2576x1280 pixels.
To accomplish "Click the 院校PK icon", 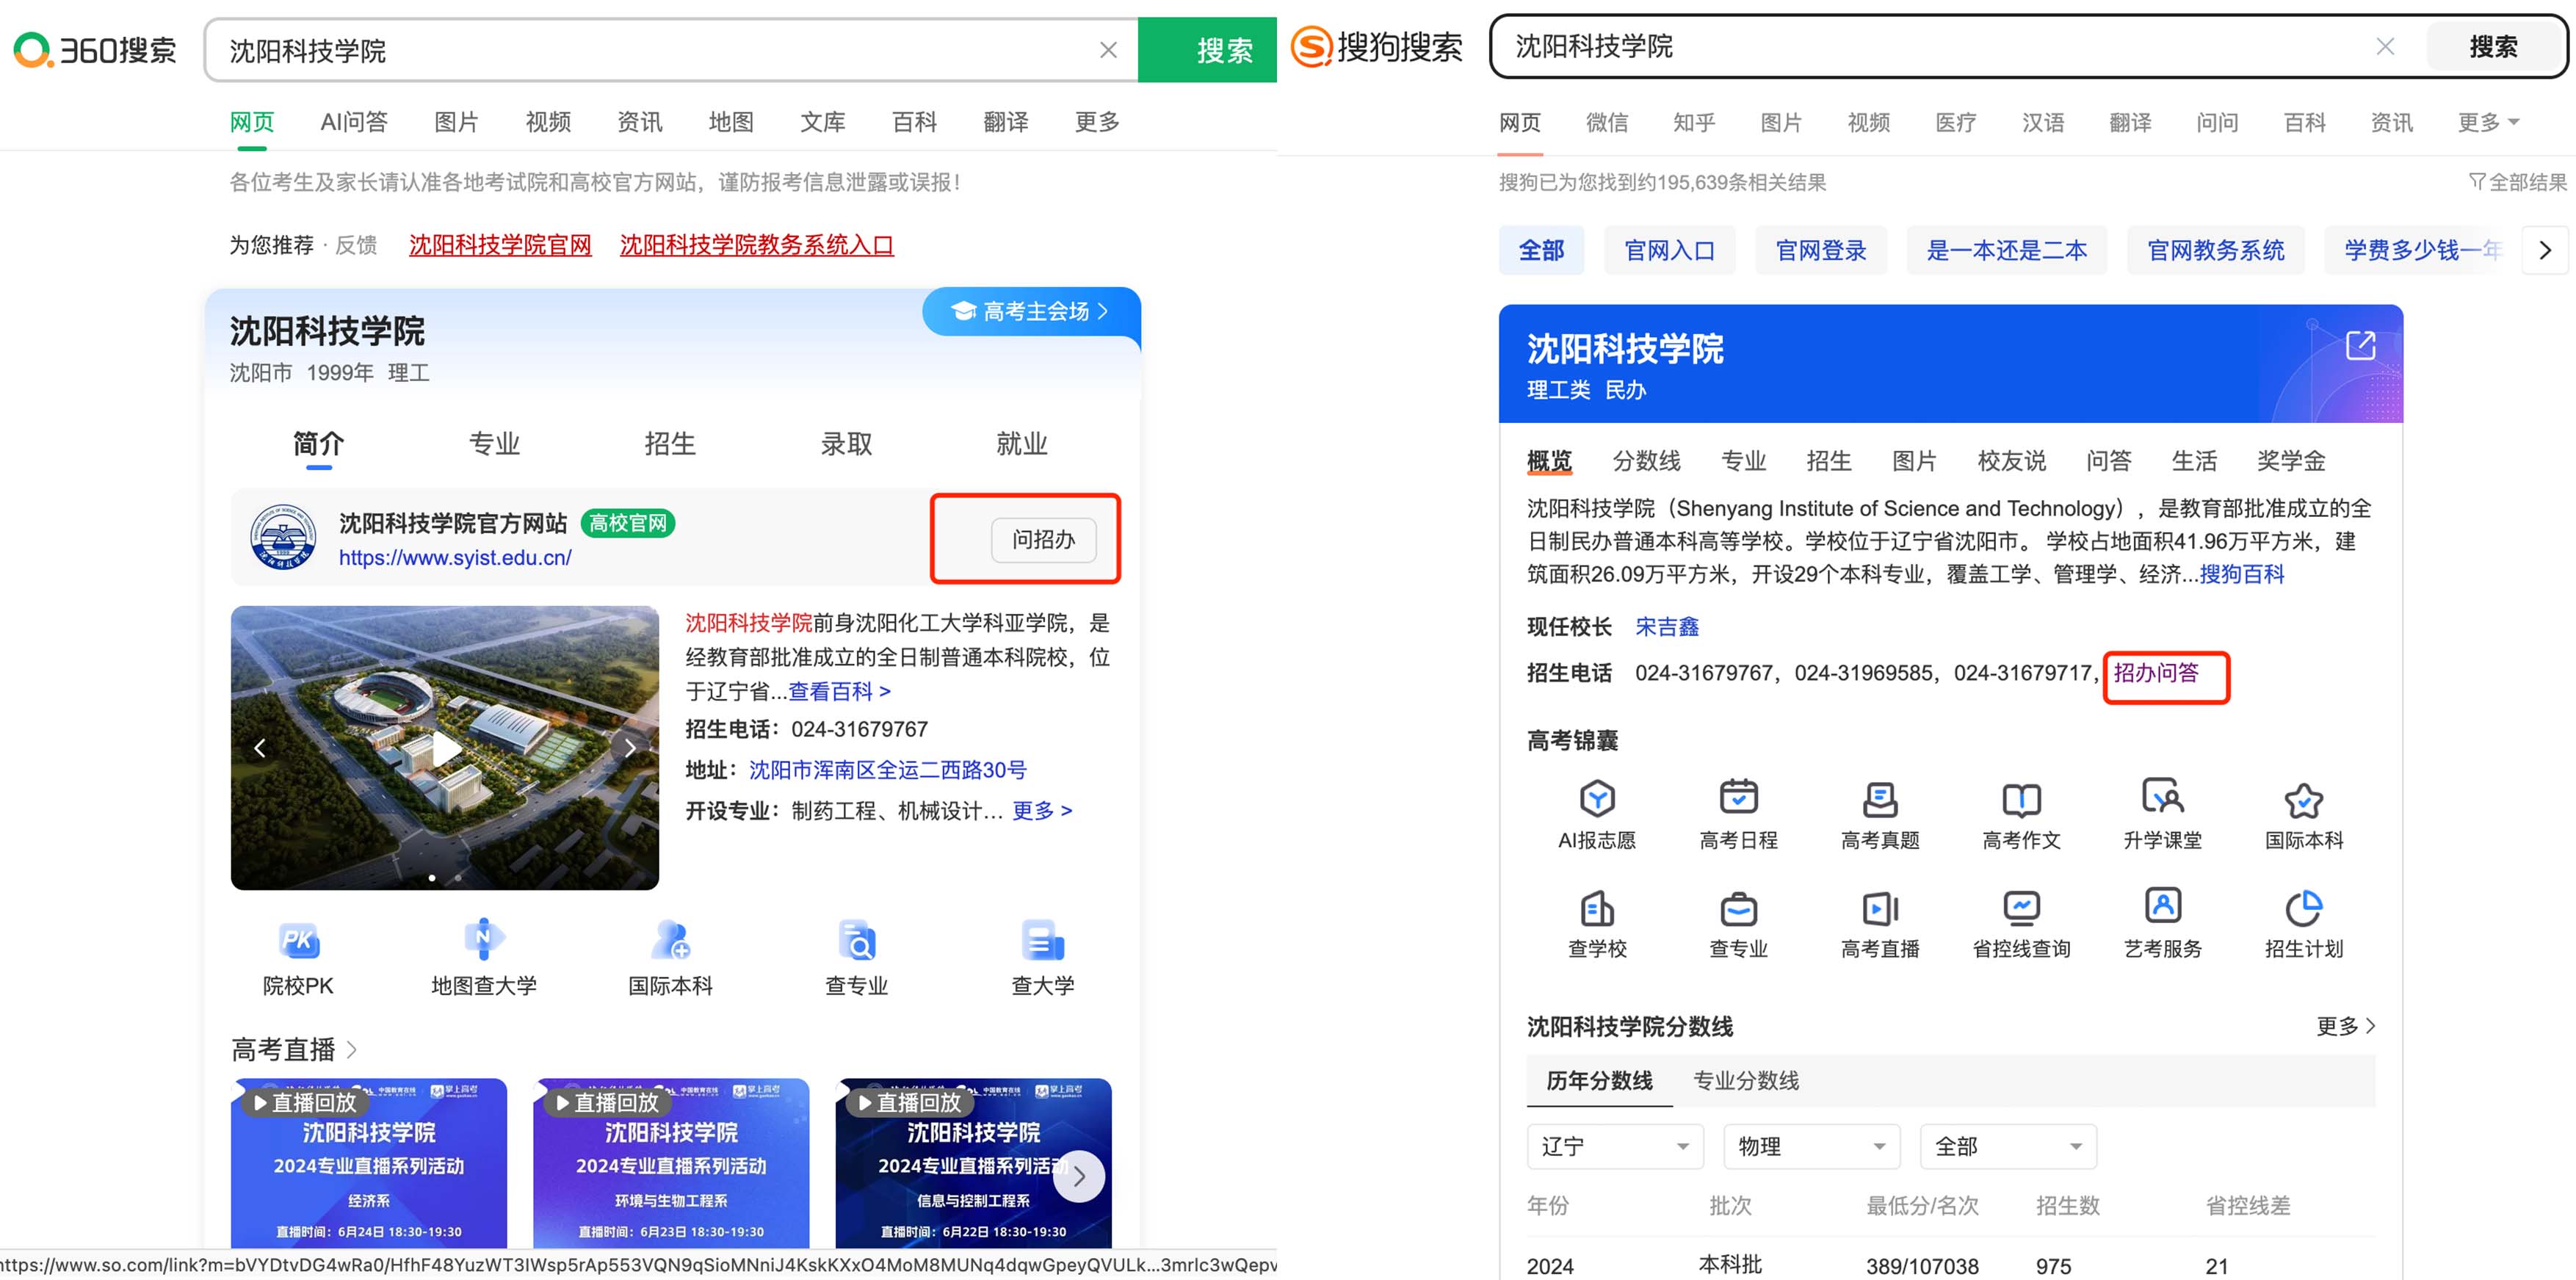I will [298, 942].
